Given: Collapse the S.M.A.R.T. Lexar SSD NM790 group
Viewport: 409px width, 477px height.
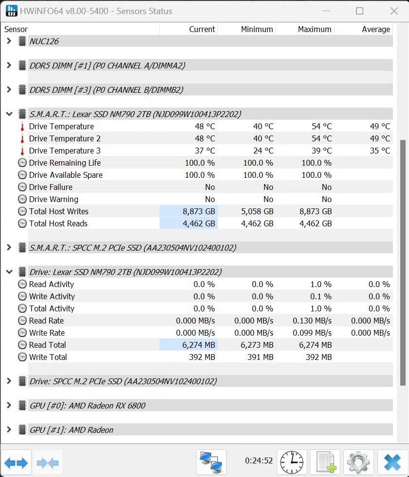Looking at the screenshot, I should [x=9, y=114].
